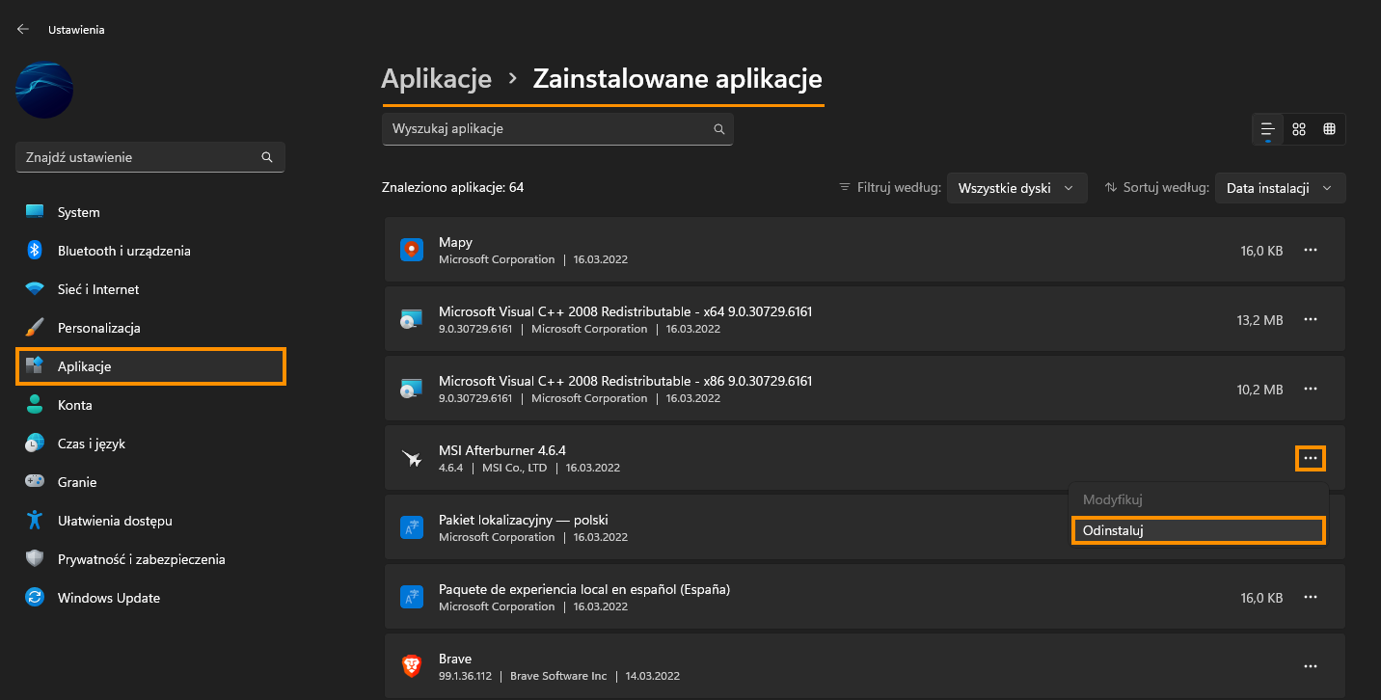The height and width of the screenshot is (700, 1381).
Task: Click the MSI Afterburner jet icon
Action: [x=412, y=458]
